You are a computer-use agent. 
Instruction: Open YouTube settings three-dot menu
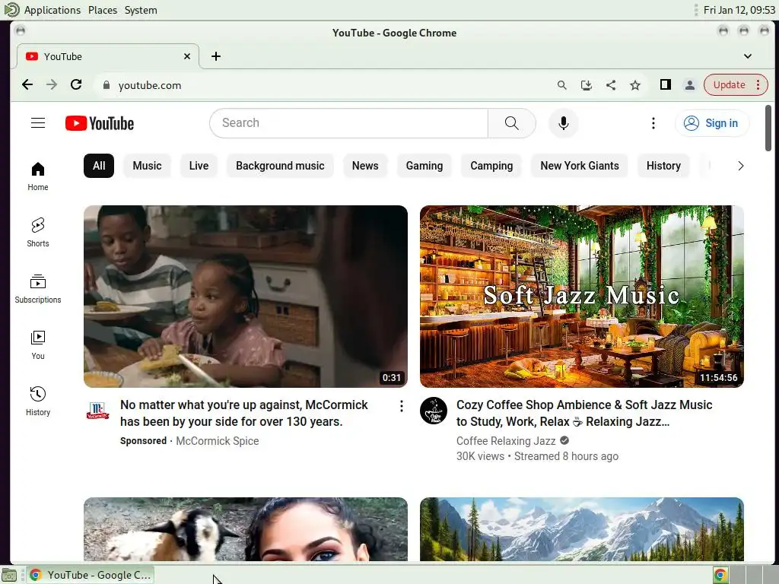(653, 123)
